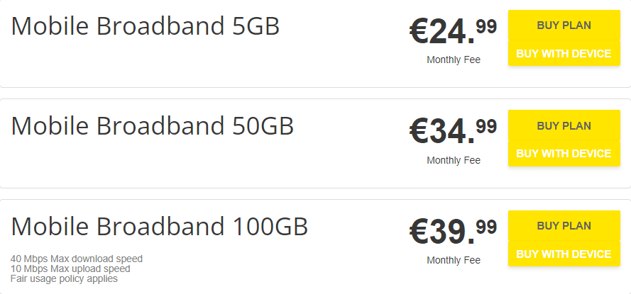Screen dimensions: 631x294
Task: Open the Mobile Broadband 5GB plan title
Action: tap(146, 26)
